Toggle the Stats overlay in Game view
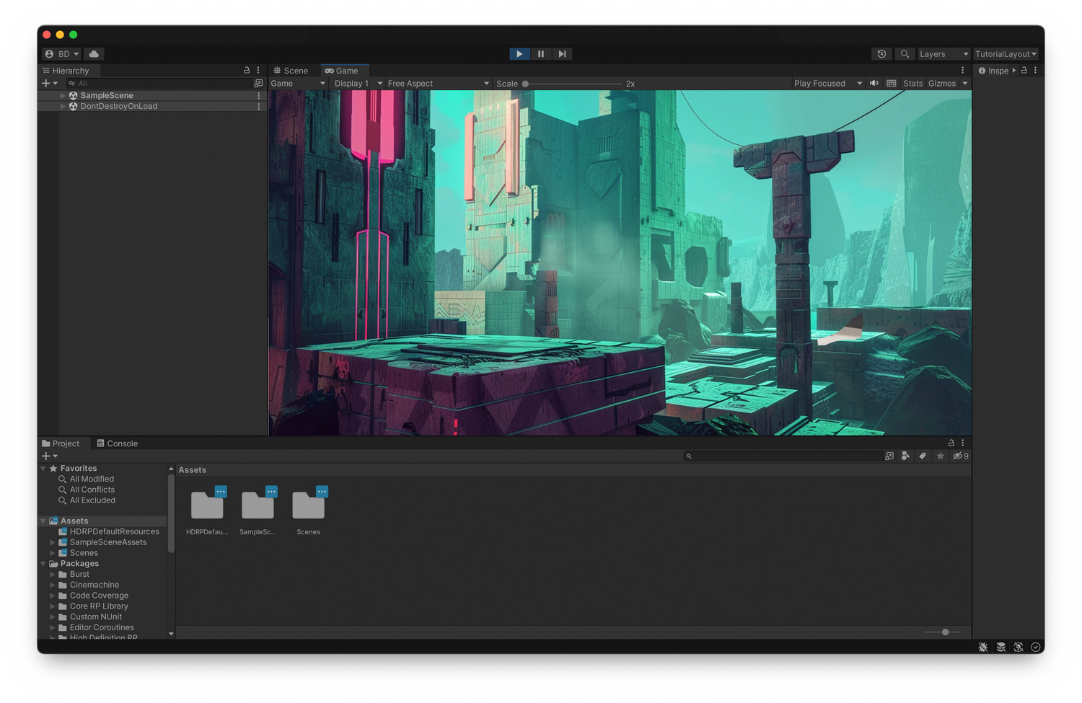This screenshot has height=703, width=1082. tap(912, 83)
